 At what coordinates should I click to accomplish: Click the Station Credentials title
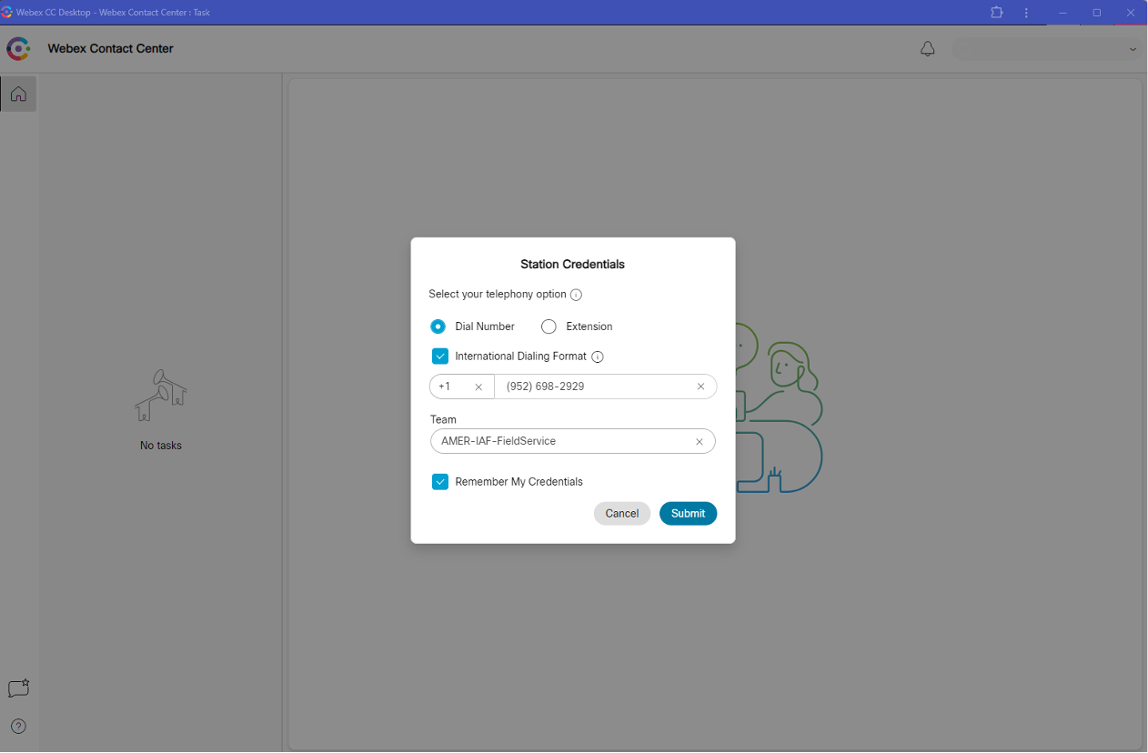pyautogui.click(x=572, y=265)
